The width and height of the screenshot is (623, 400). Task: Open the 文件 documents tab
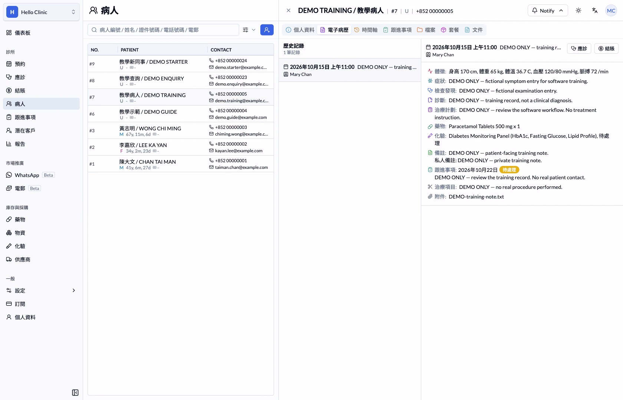(474, 30)
